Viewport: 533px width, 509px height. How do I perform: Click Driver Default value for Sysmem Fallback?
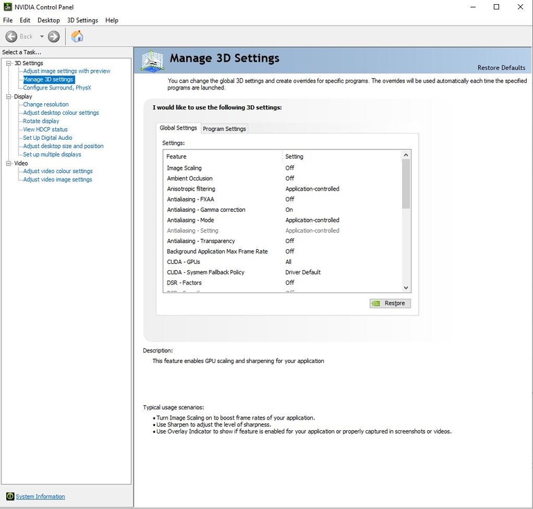[x=303, y=272]
